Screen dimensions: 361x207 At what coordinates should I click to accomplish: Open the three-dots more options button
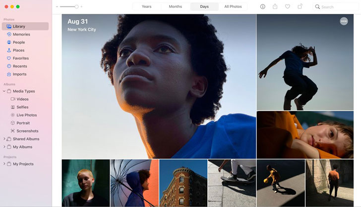coord(344,21)
